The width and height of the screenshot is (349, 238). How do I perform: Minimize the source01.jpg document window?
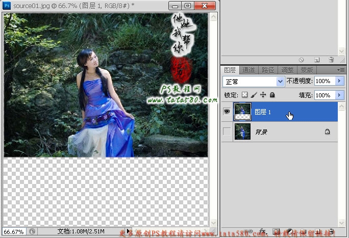[175, 6]
